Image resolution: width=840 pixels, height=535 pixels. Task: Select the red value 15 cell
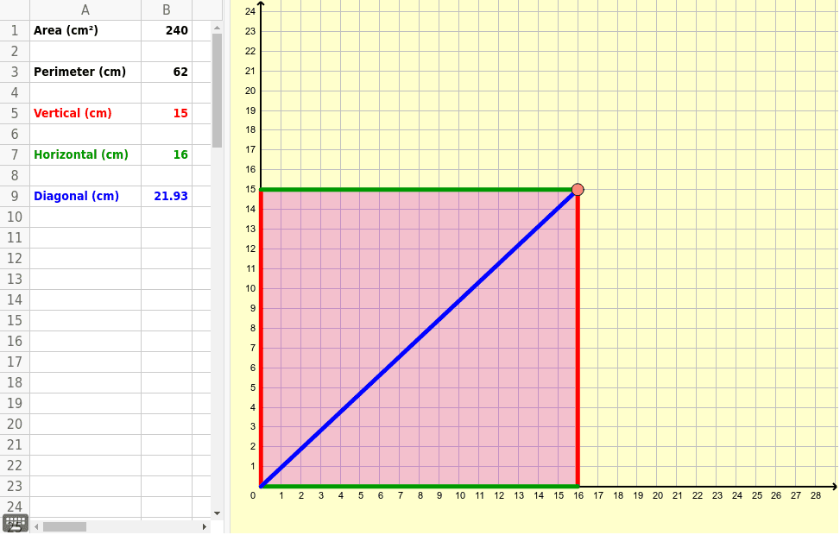coord(167,114)
